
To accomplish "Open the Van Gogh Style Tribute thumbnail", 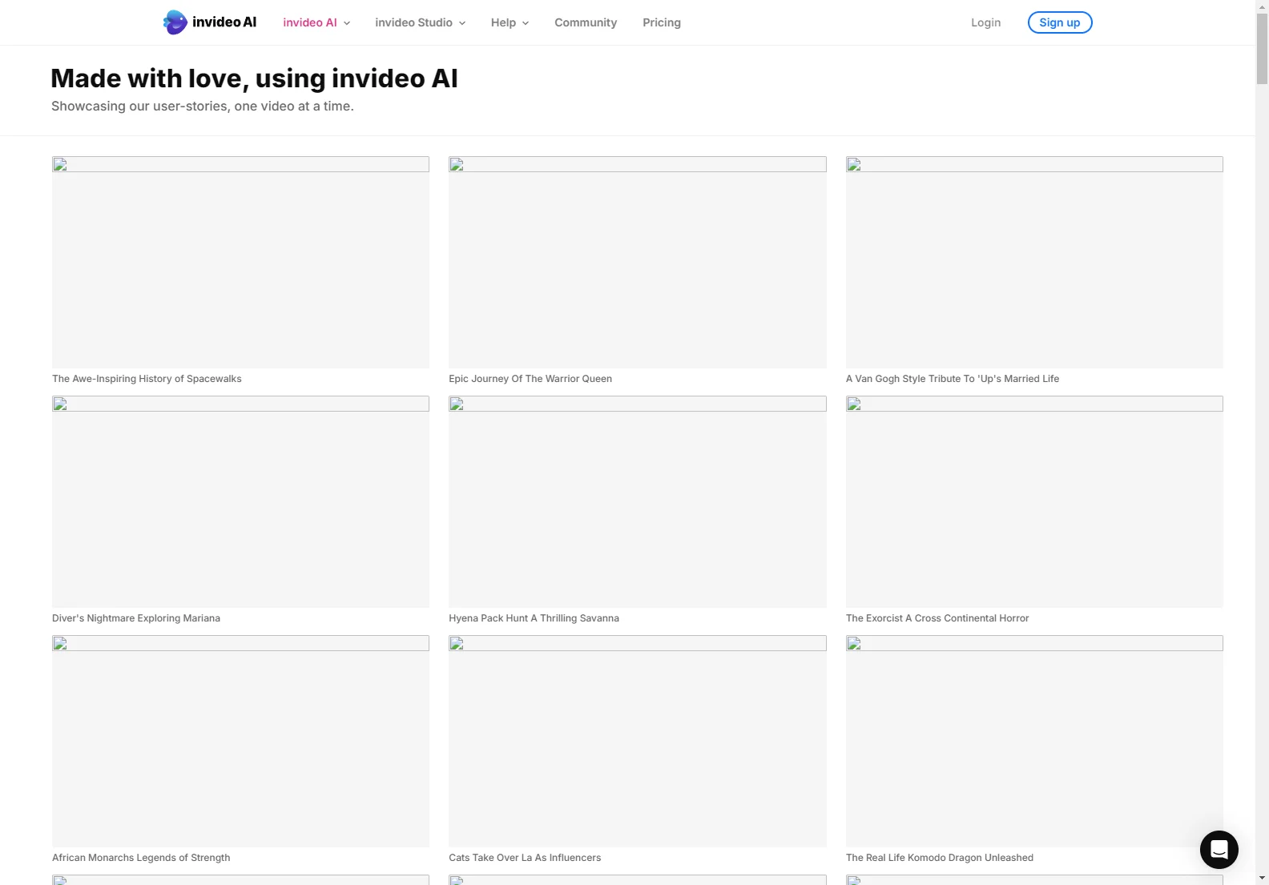I will (1034, 262).
